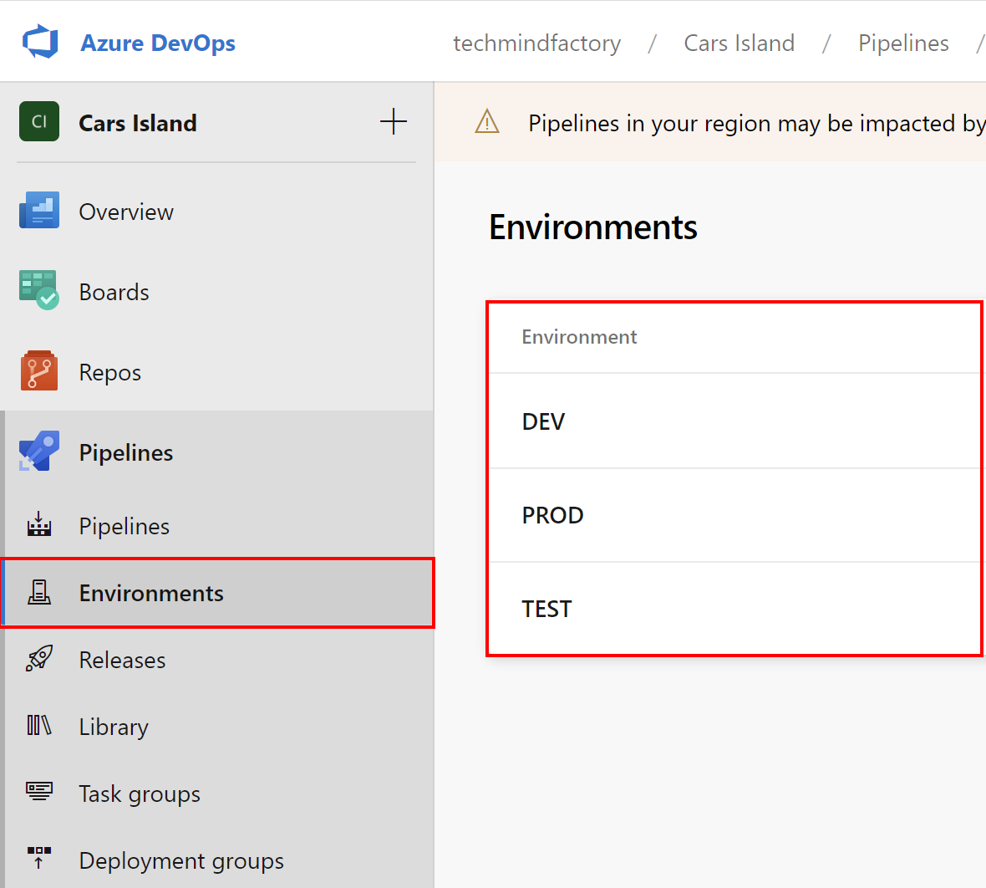Click the plus icon next to Cars Island
Image resolution: width=986 pixels, height=888 pixels.
click(x=394, y=121)
